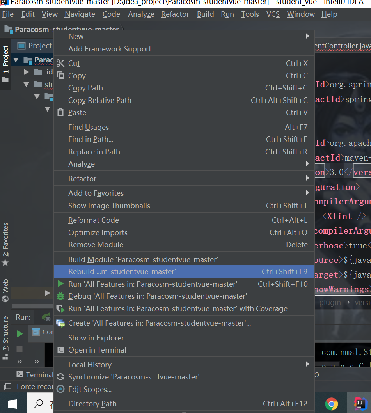The image size is (371, 413).
Task: Open the Help menu
Action: point(329,14)
